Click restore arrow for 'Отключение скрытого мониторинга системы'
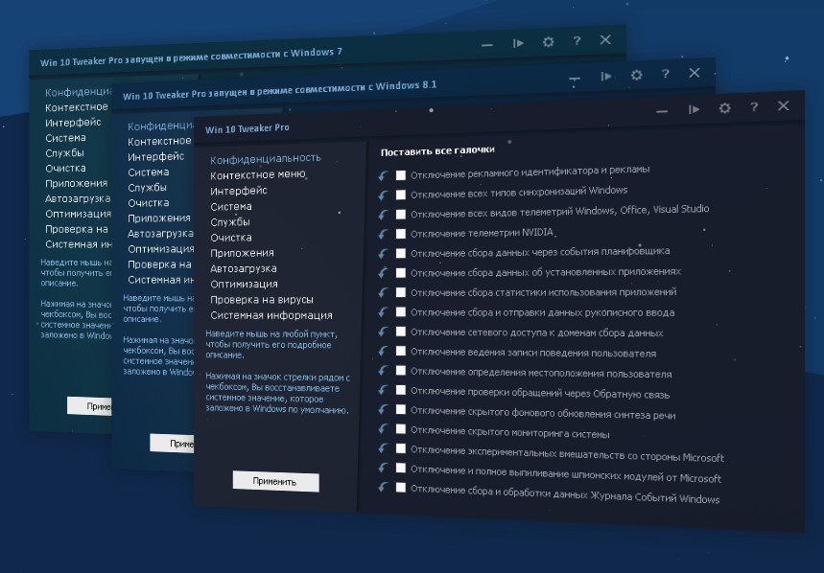 [384, 429]
